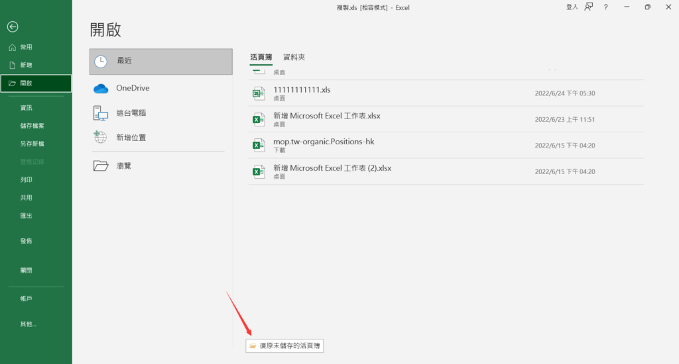The height and width of the screenshot is (364, 679).
Task: Switch to the 資料夾 tab
Action: 294,58
